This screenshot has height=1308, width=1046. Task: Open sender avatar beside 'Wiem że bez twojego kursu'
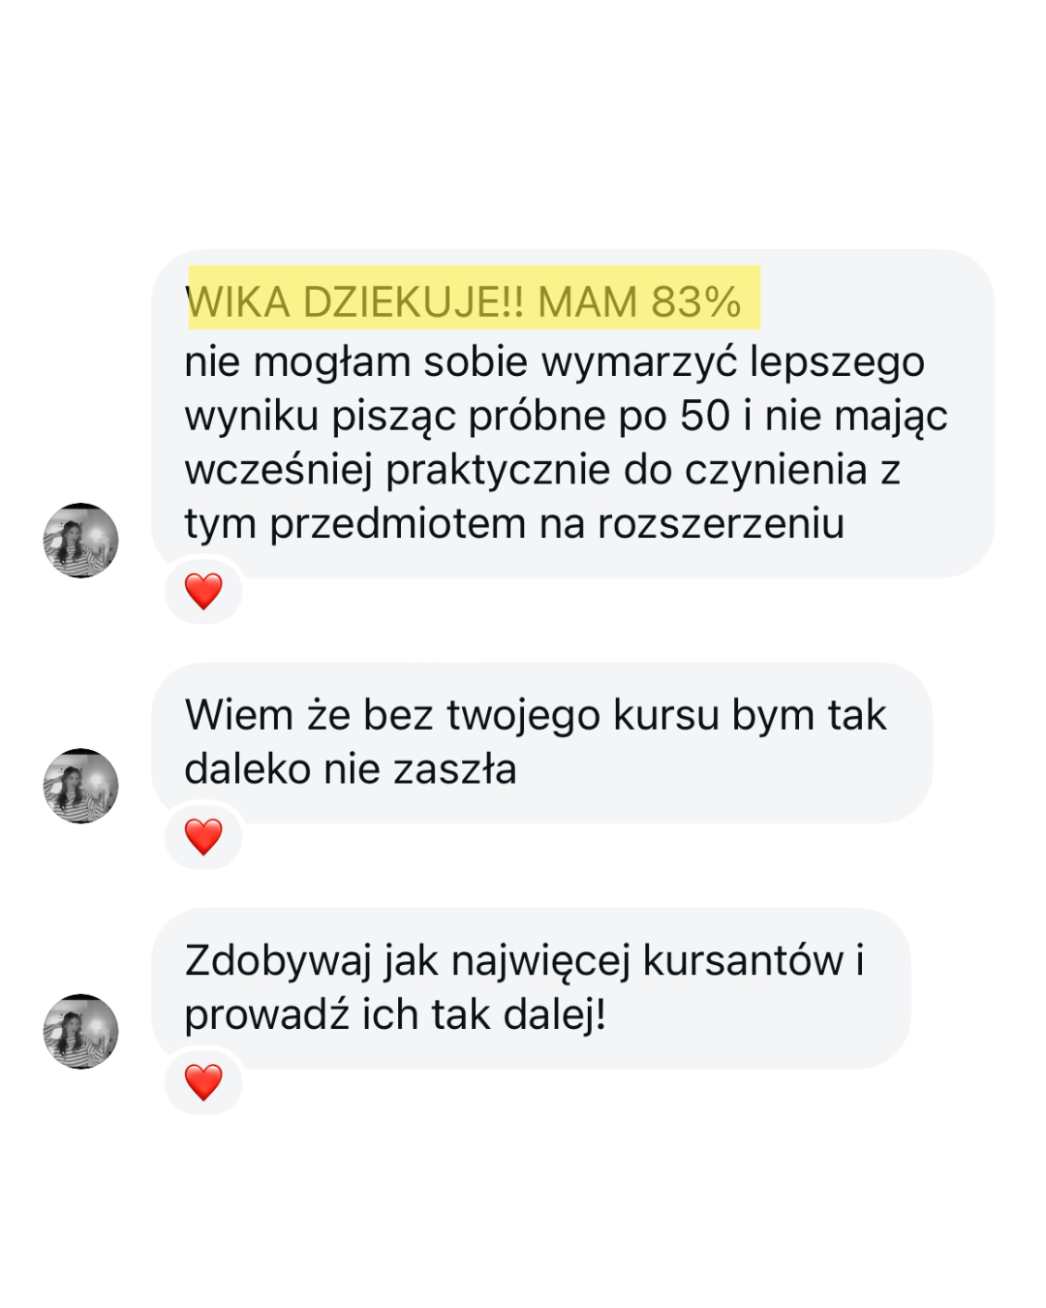click(x=81, y=786)
